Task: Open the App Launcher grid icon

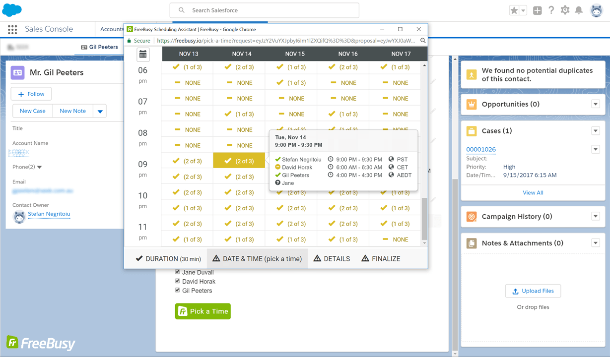Action: click(x=12, y=29)
